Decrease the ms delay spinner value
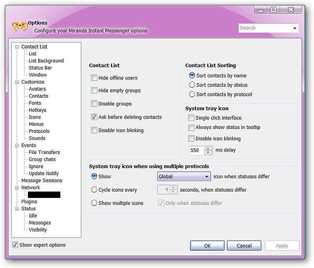The height and width of the screenshot is (268, 314). (x=208, y=152)
